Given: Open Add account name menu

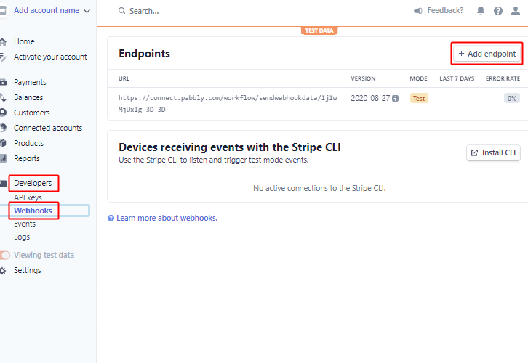Looking at the screenshot, I should point(47,10).
